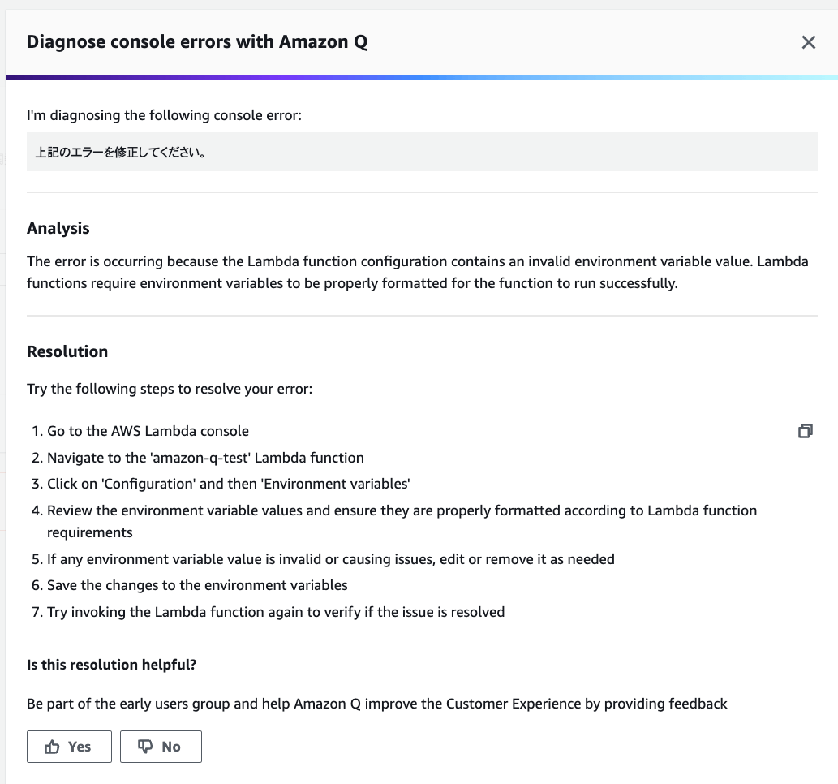Screen dimensions: 838x784
Task: Copy the resolution steps to clipboard
Action: pos(805,431)
